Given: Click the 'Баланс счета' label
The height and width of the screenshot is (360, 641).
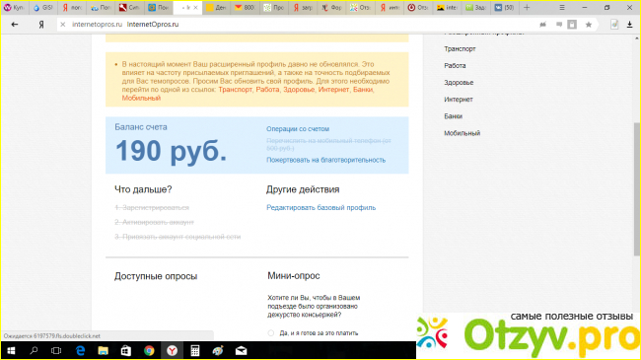Looking at the screenshot, I should click(141, 127).
